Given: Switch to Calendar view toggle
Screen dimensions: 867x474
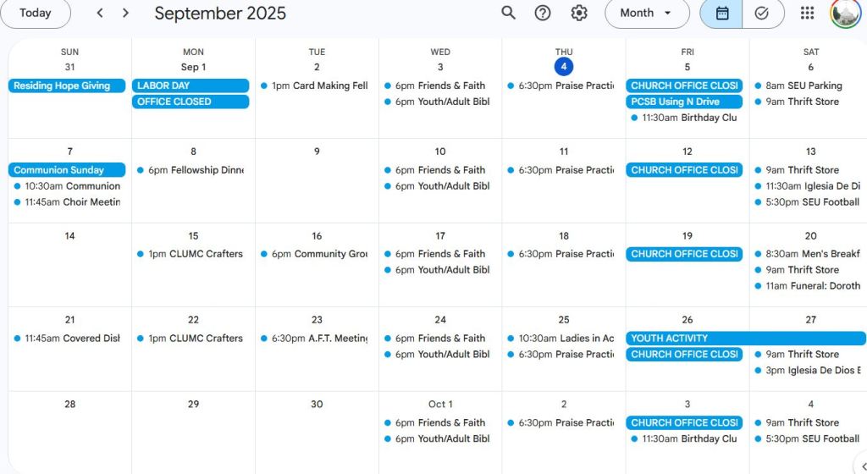Looking at the screenshot, I should (x=722, y=13).
